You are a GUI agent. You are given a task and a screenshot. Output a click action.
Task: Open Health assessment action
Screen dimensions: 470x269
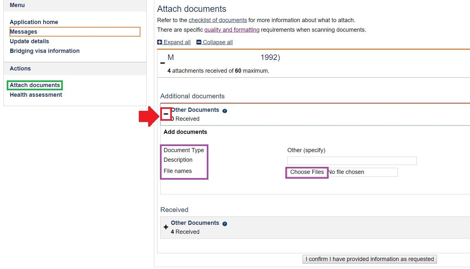click(36, 95)
